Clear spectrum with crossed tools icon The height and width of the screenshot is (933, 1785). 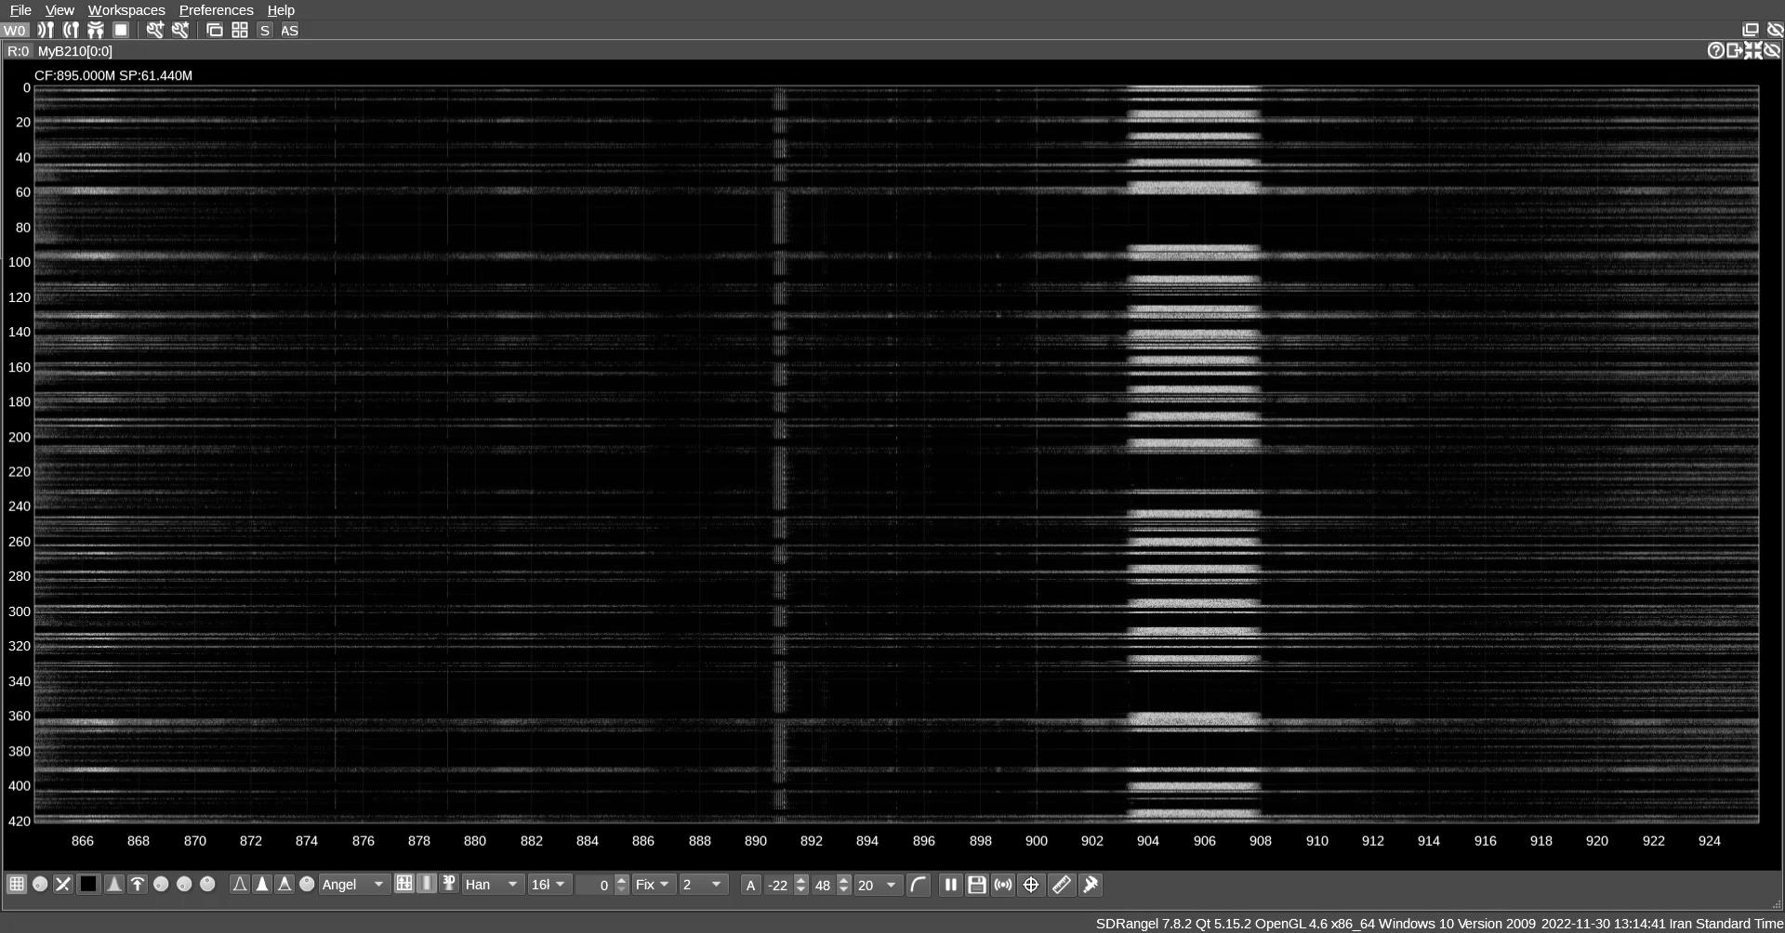click(x=63, y=884)
